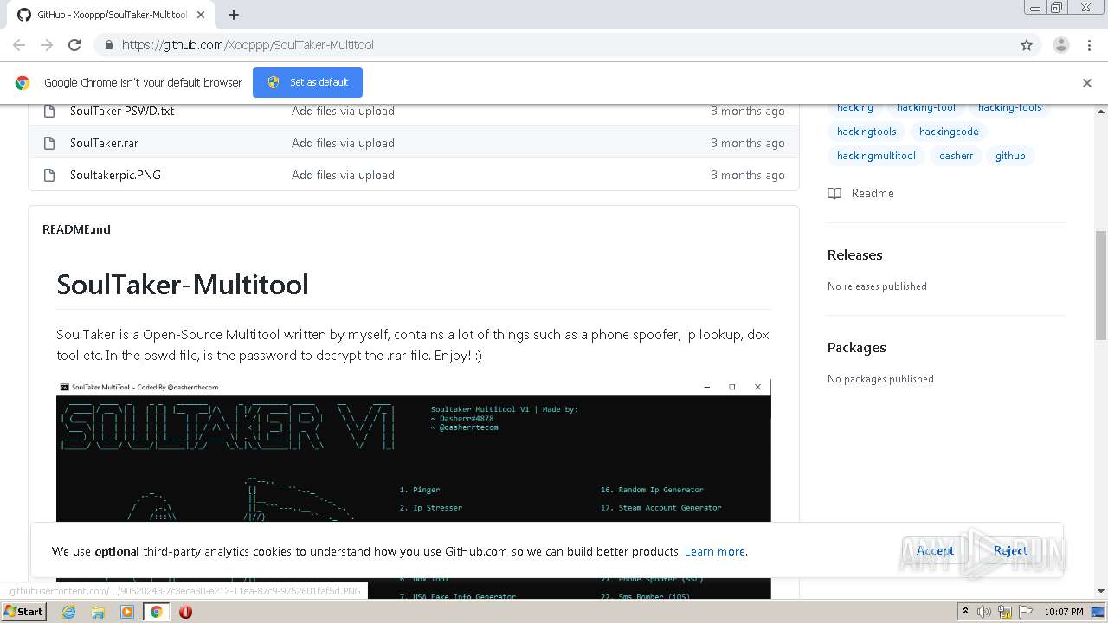Select the hackingmultitool topic tag
Image resolution: width=1108 pixels, height=623 pixels.
tap(876, 156)
